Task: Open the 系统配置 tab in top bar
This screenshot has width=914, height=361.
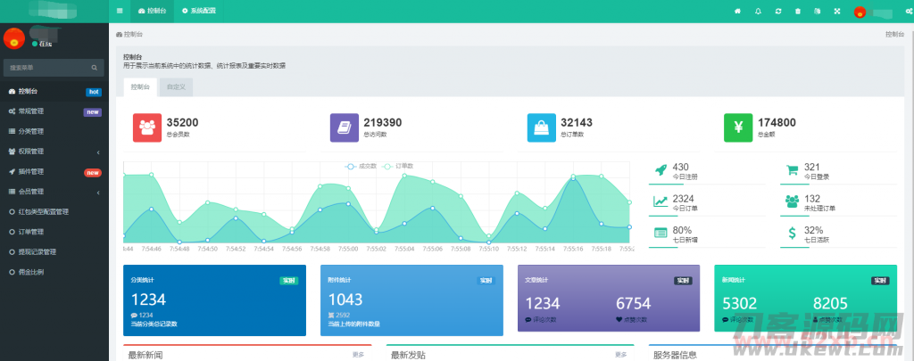Action: pos(198,11)
